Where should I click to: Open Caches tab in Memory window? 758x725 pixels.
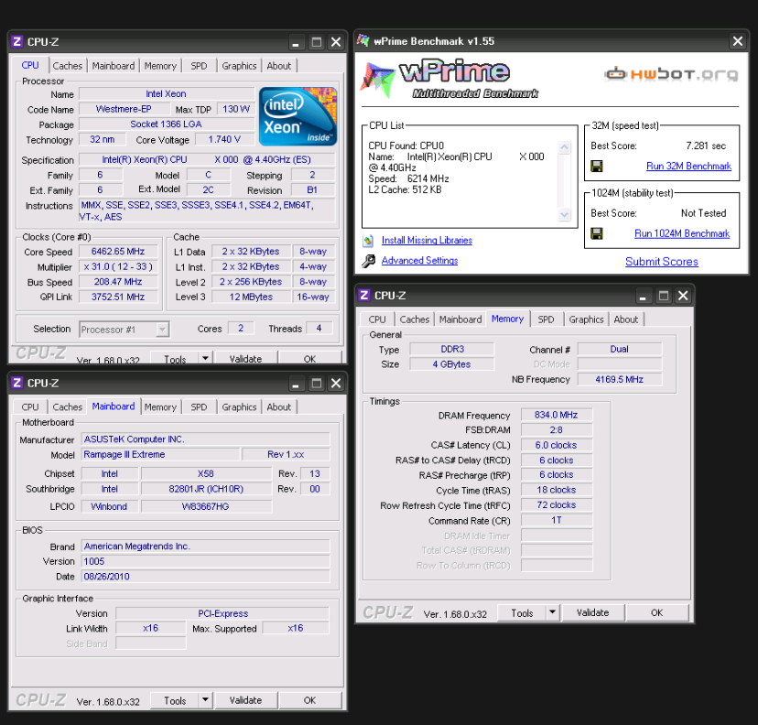click(415, 319)
